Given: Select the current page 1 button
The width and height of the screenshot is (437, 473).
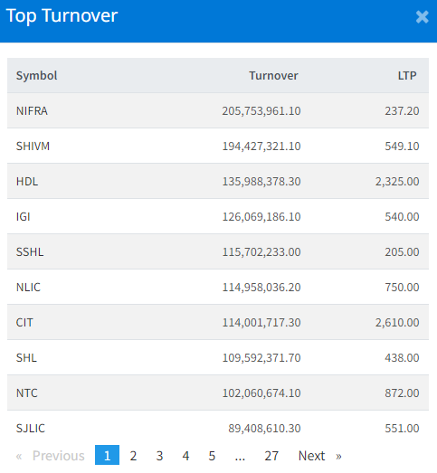Looking at the screenshot, I should click(107, 455).
